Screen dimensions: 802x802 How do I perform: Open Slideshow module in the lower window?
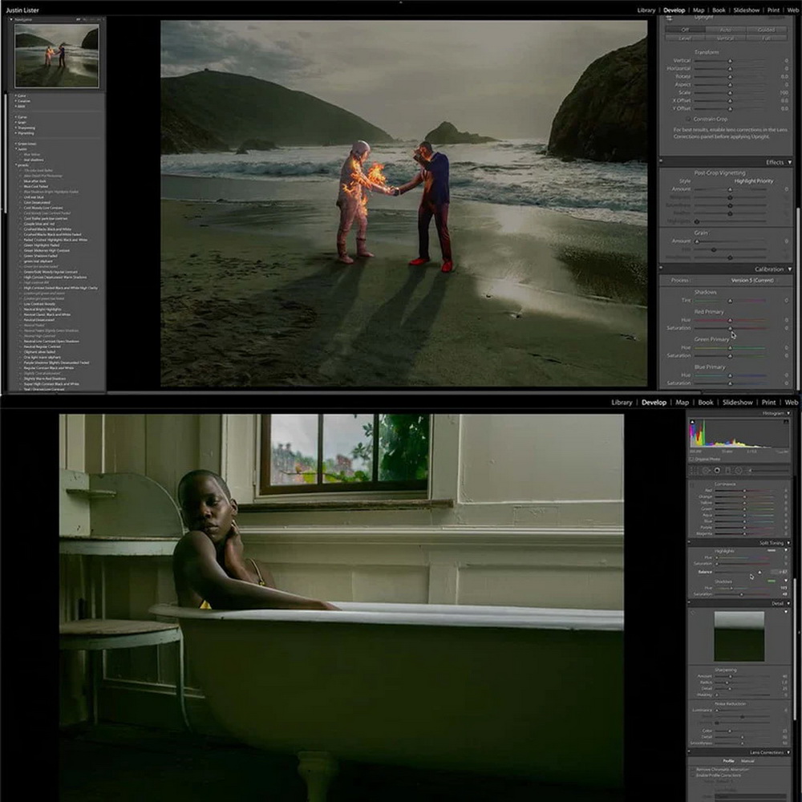click(x=737, y=403)
